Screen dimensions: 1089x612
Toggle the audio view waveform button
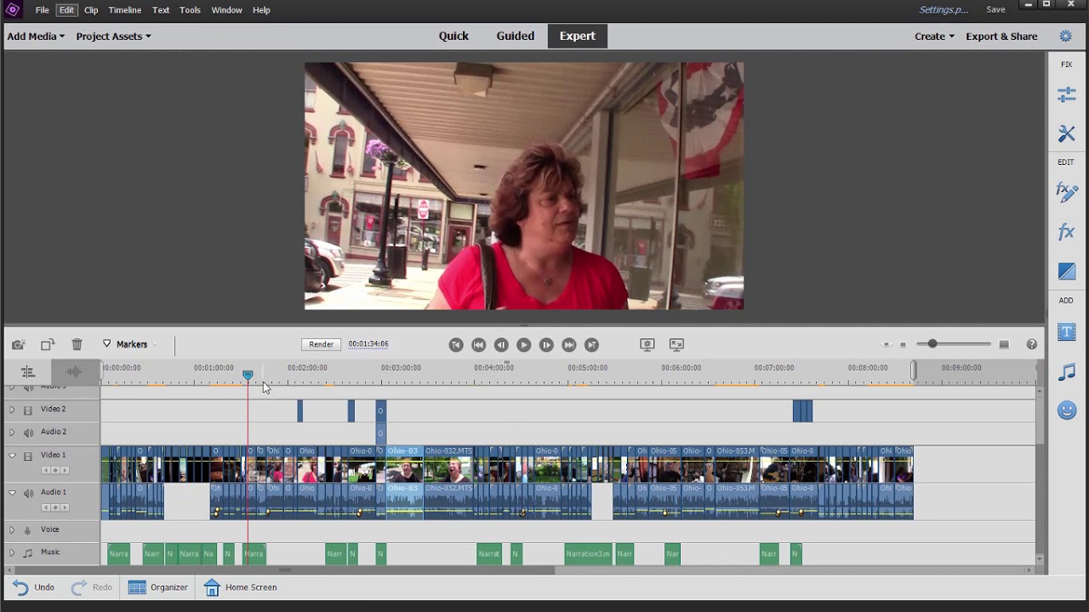tap(74, 371)
